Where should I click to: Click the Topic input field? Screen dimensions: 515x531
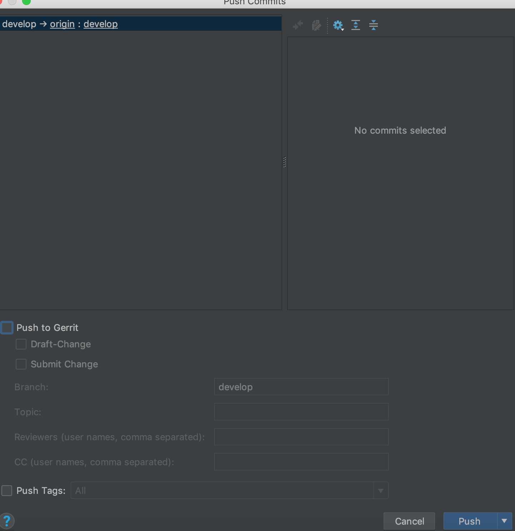pos(301,412)
